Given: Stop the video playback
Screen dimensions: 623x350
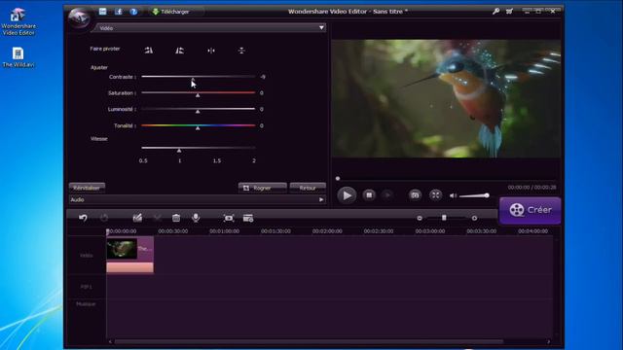Looking at the screenshot, I should [x=369, y=194].
